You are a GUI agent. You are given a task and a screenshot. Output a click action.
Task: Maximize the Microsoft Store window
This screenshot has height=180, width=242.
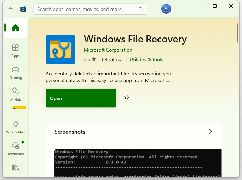pyautogui.click(x=215, y=6)
